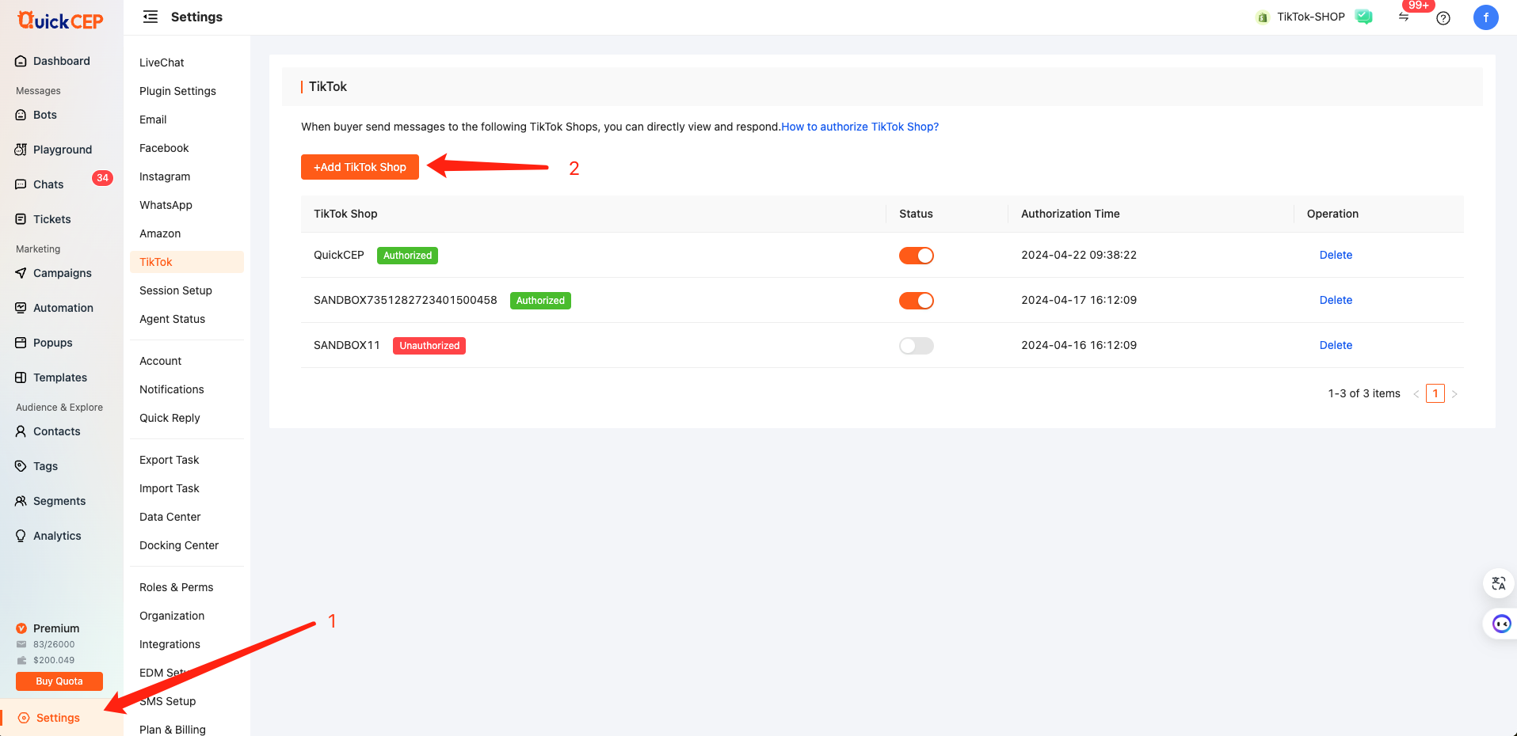Viewport: 1517px width, 736px height.
Task: Delete the QuickCEP shop
Action: 1336,255
